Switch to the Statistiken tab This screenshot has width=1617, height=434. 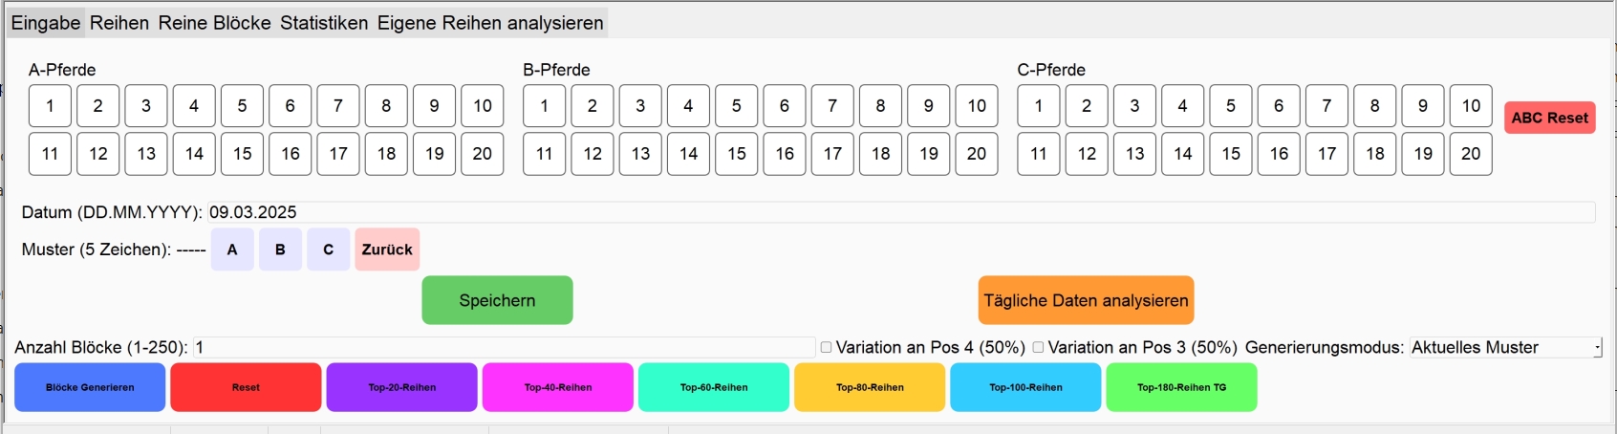click(x=324, y=23)
